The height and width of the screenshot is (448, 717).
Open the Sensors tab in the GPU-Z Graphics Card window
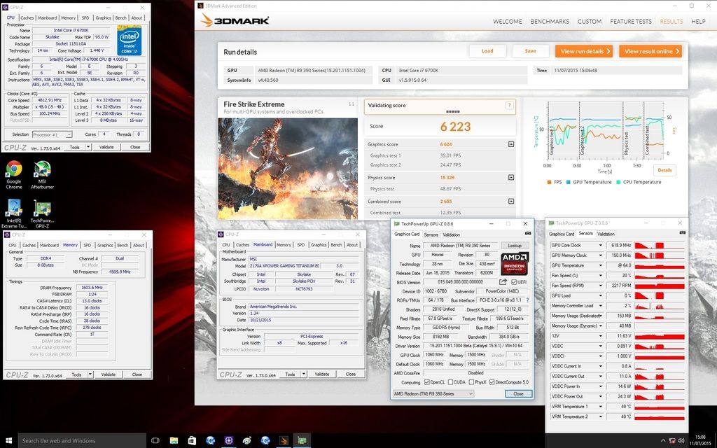tap(431, 234)
